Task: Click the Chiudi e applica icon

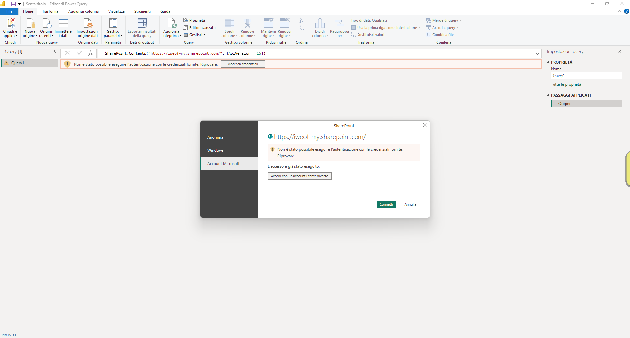Action: pyautogui.click(x=11, y=23)
